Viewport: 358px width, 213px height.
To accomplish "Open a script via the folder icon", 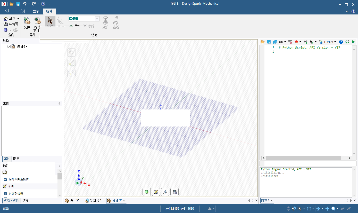I will [262, 42].
